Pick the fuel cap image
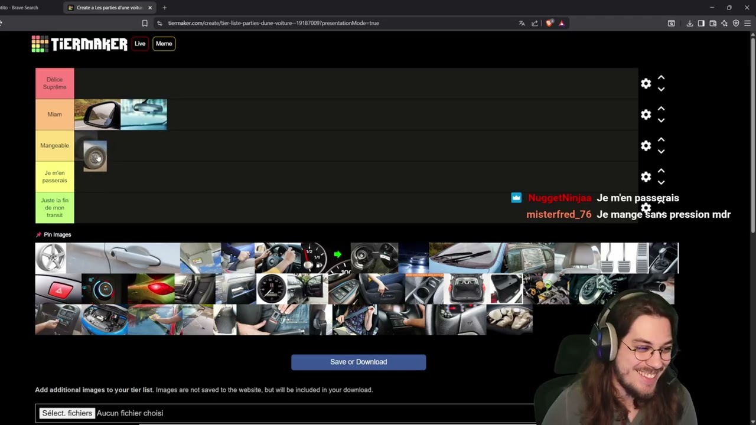The height and width of the screenshot is (425, 756). (x=374, y=258)
